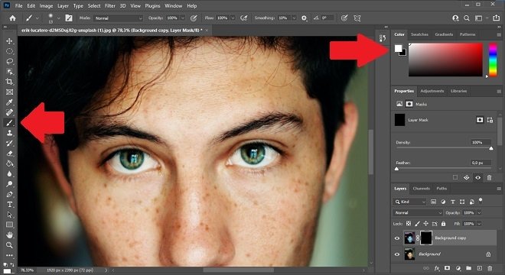Open the layer blend mode dropdown
This screenshot has width=505, height=275.
coord(418,212)
